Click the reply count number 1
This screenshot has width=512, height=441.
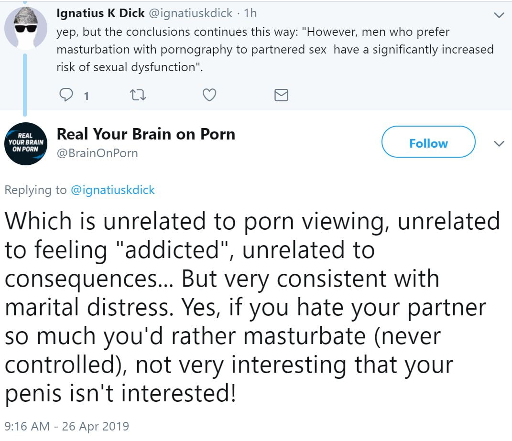click(86, 96)
